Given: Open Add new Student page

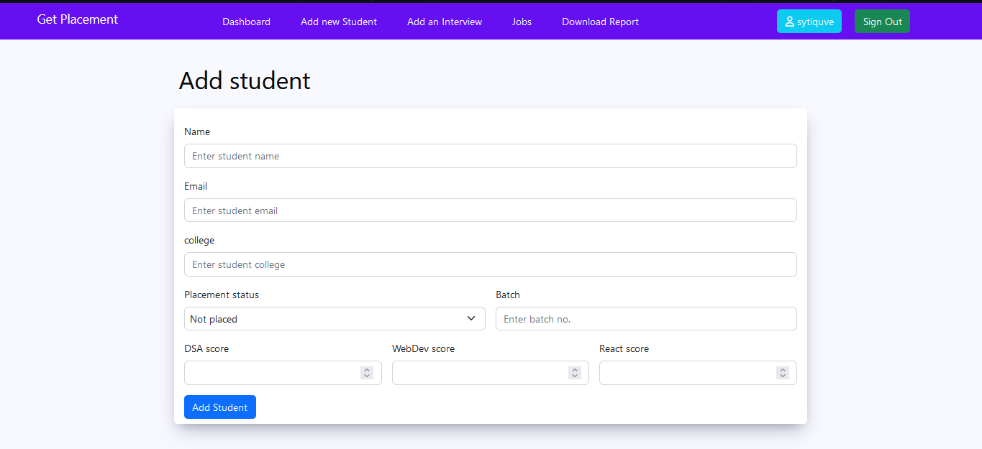Looking at the screenshot, I should [x=339, y=22].
